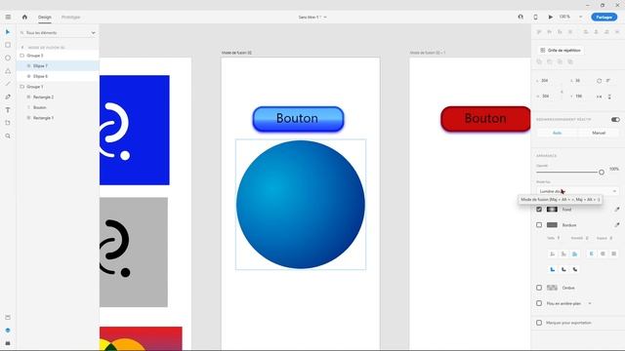Pick border color with Bordure eyedropper

pos(616,225)
